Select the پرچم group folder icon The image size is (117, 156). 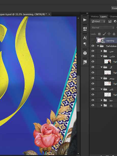coord(105,78)
